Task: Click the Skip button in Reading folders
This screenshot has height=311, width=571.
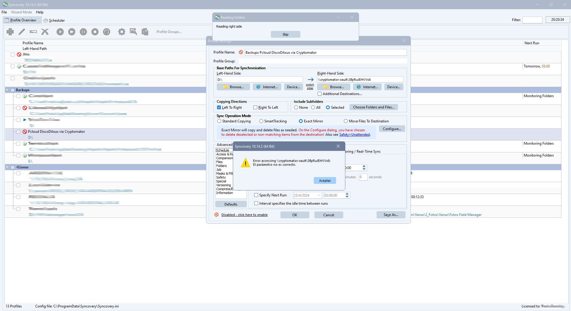Action: pos(285,34)
